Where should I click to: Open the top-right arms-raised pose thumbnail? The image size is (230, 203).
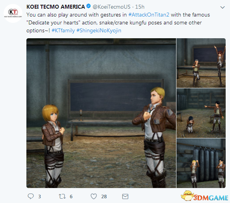pos(201,63)
